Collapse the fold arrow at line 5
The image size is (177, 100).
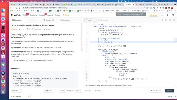coord(88,32)
